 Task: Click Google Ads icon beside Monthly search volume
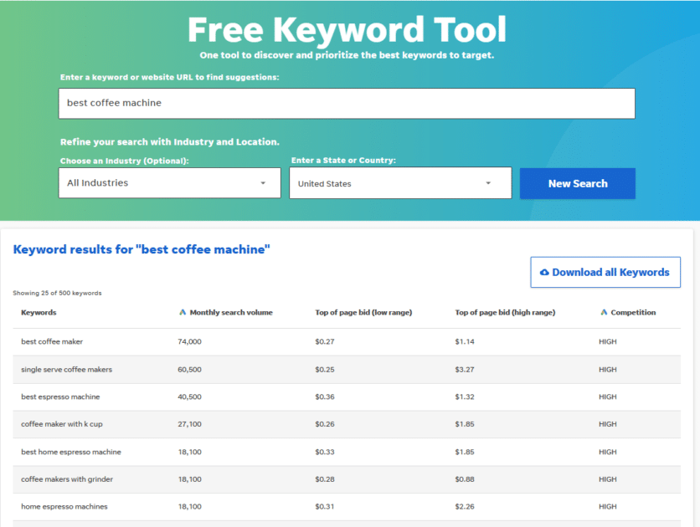(x=183, y=312)
